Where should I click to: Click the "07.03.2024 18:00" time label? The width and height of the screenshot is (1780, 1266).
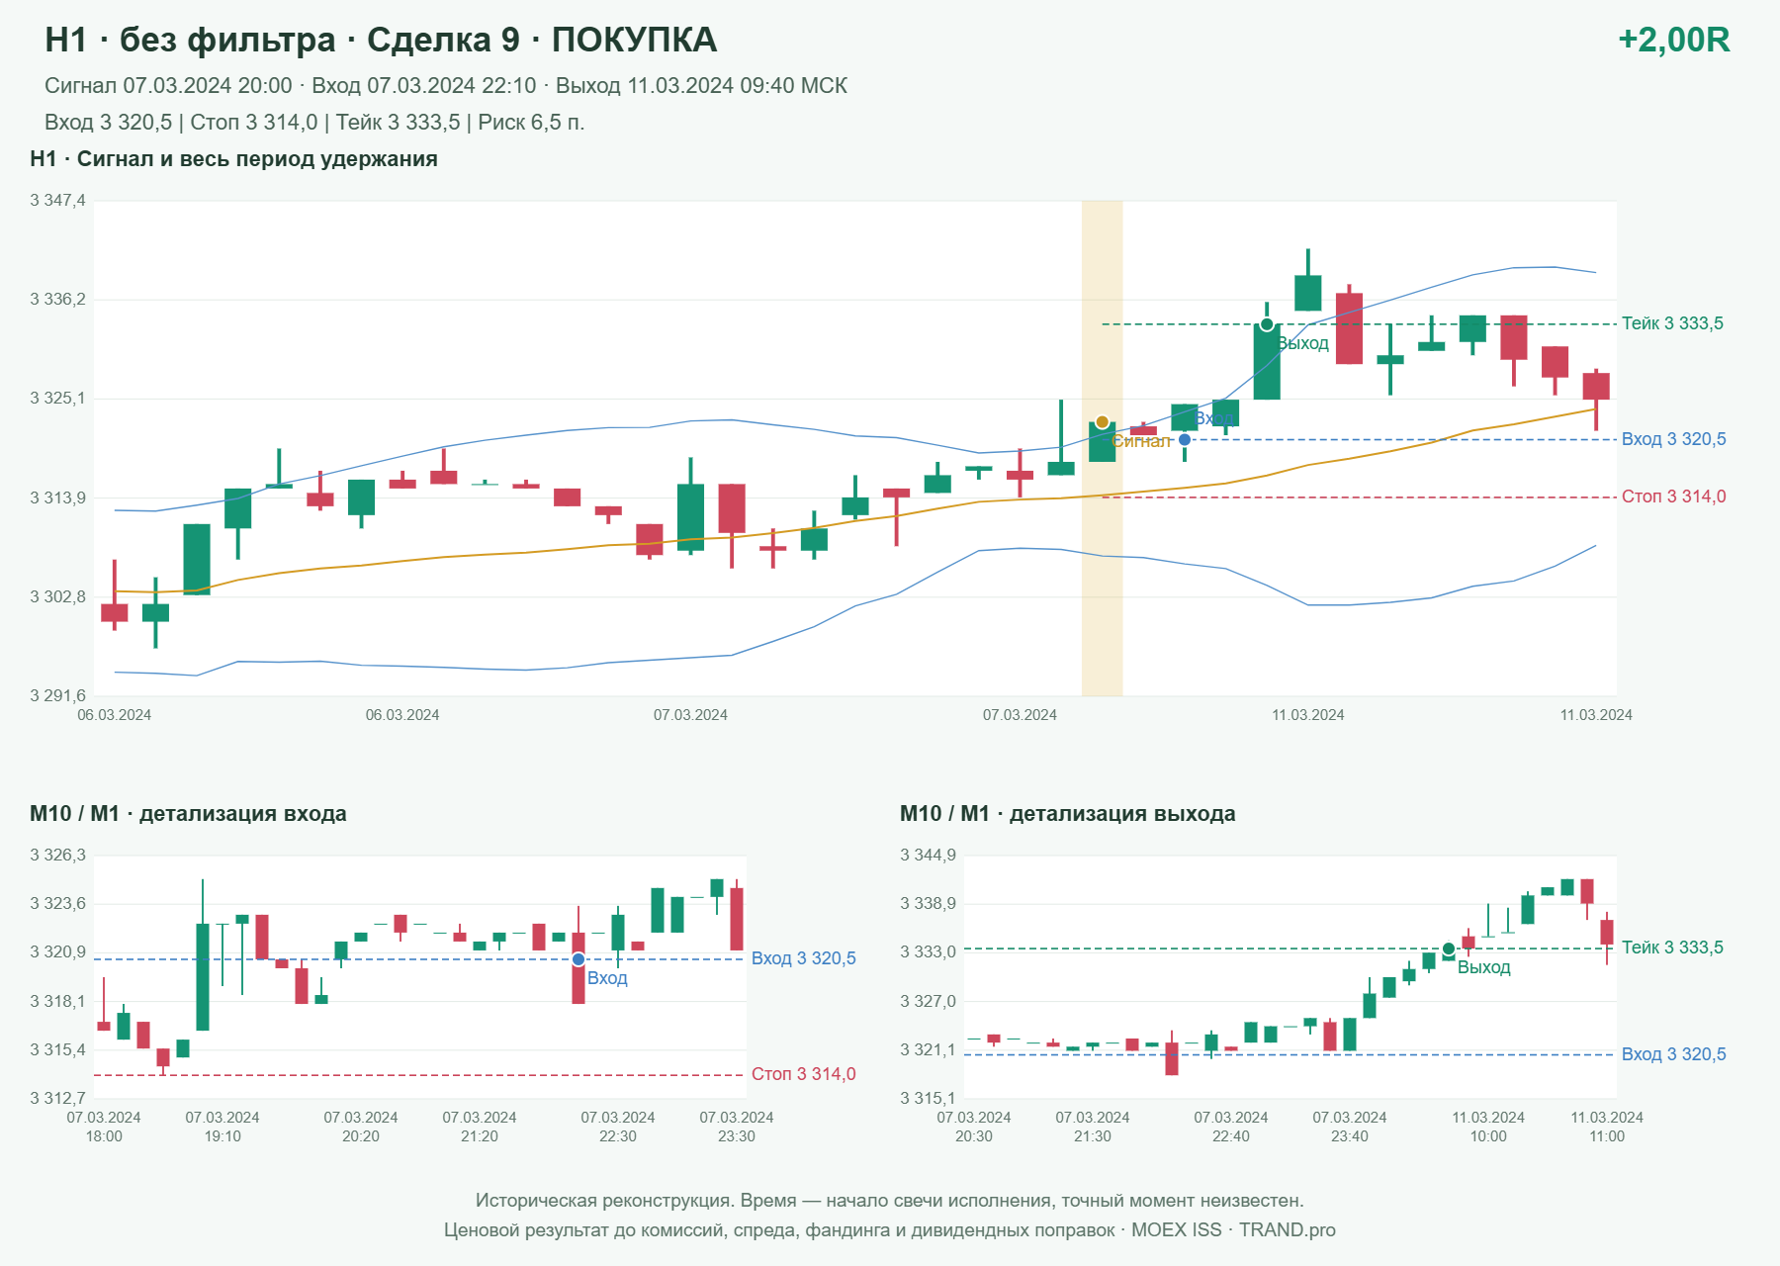pos(104,1127)
